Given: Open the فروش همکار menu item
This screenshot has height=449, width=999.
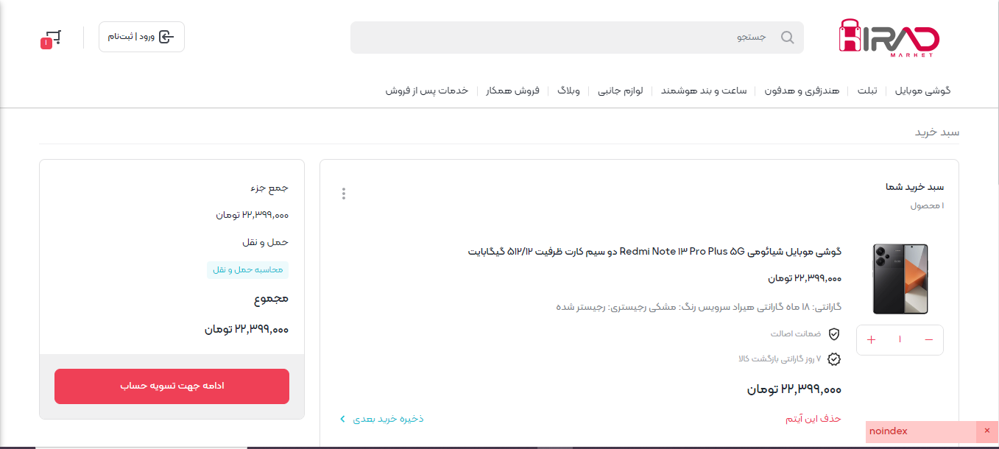Looking at the screenshot, I should pyautogui.click(x=512, y=91).
